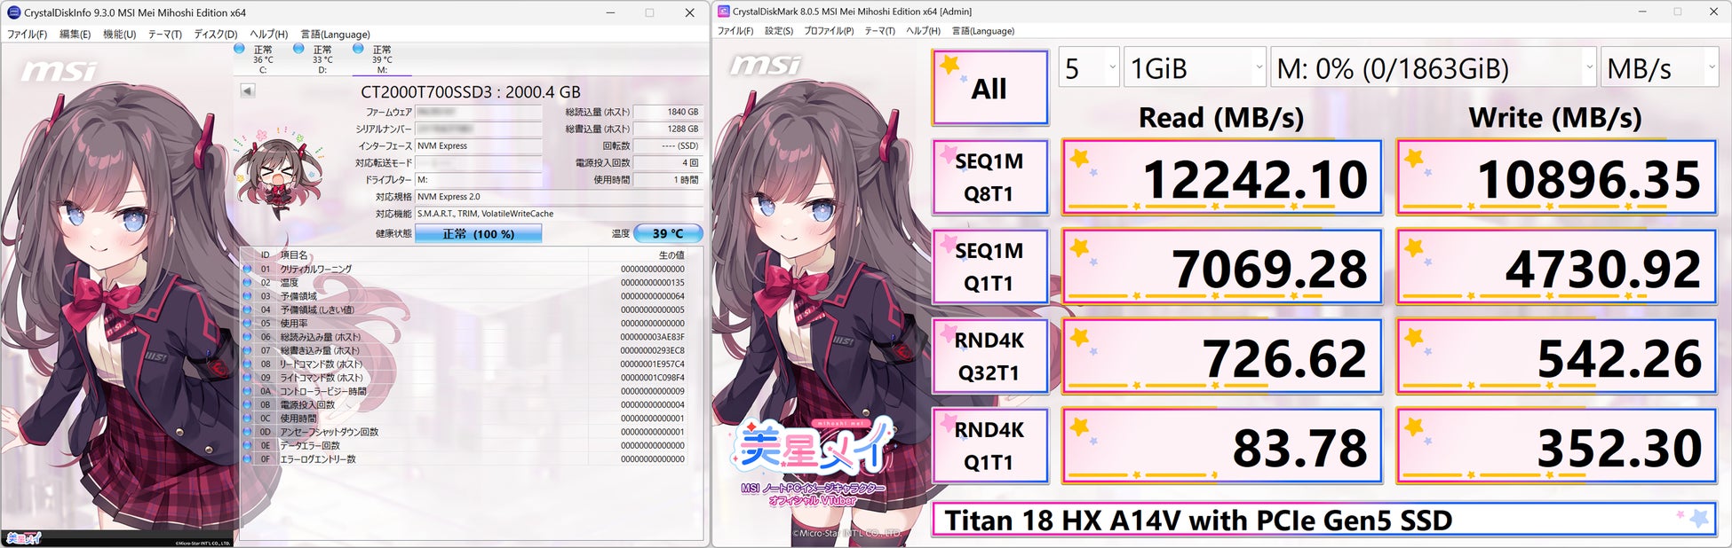Click the 10896.35 write result
Screen dimensions: 1732x548
click(1556, 177)
